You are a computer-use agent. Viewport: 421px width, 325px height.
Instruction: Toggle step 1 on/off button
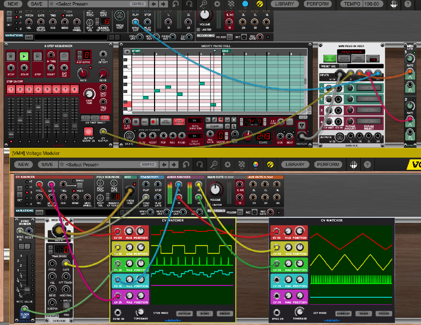coord(11,90)
